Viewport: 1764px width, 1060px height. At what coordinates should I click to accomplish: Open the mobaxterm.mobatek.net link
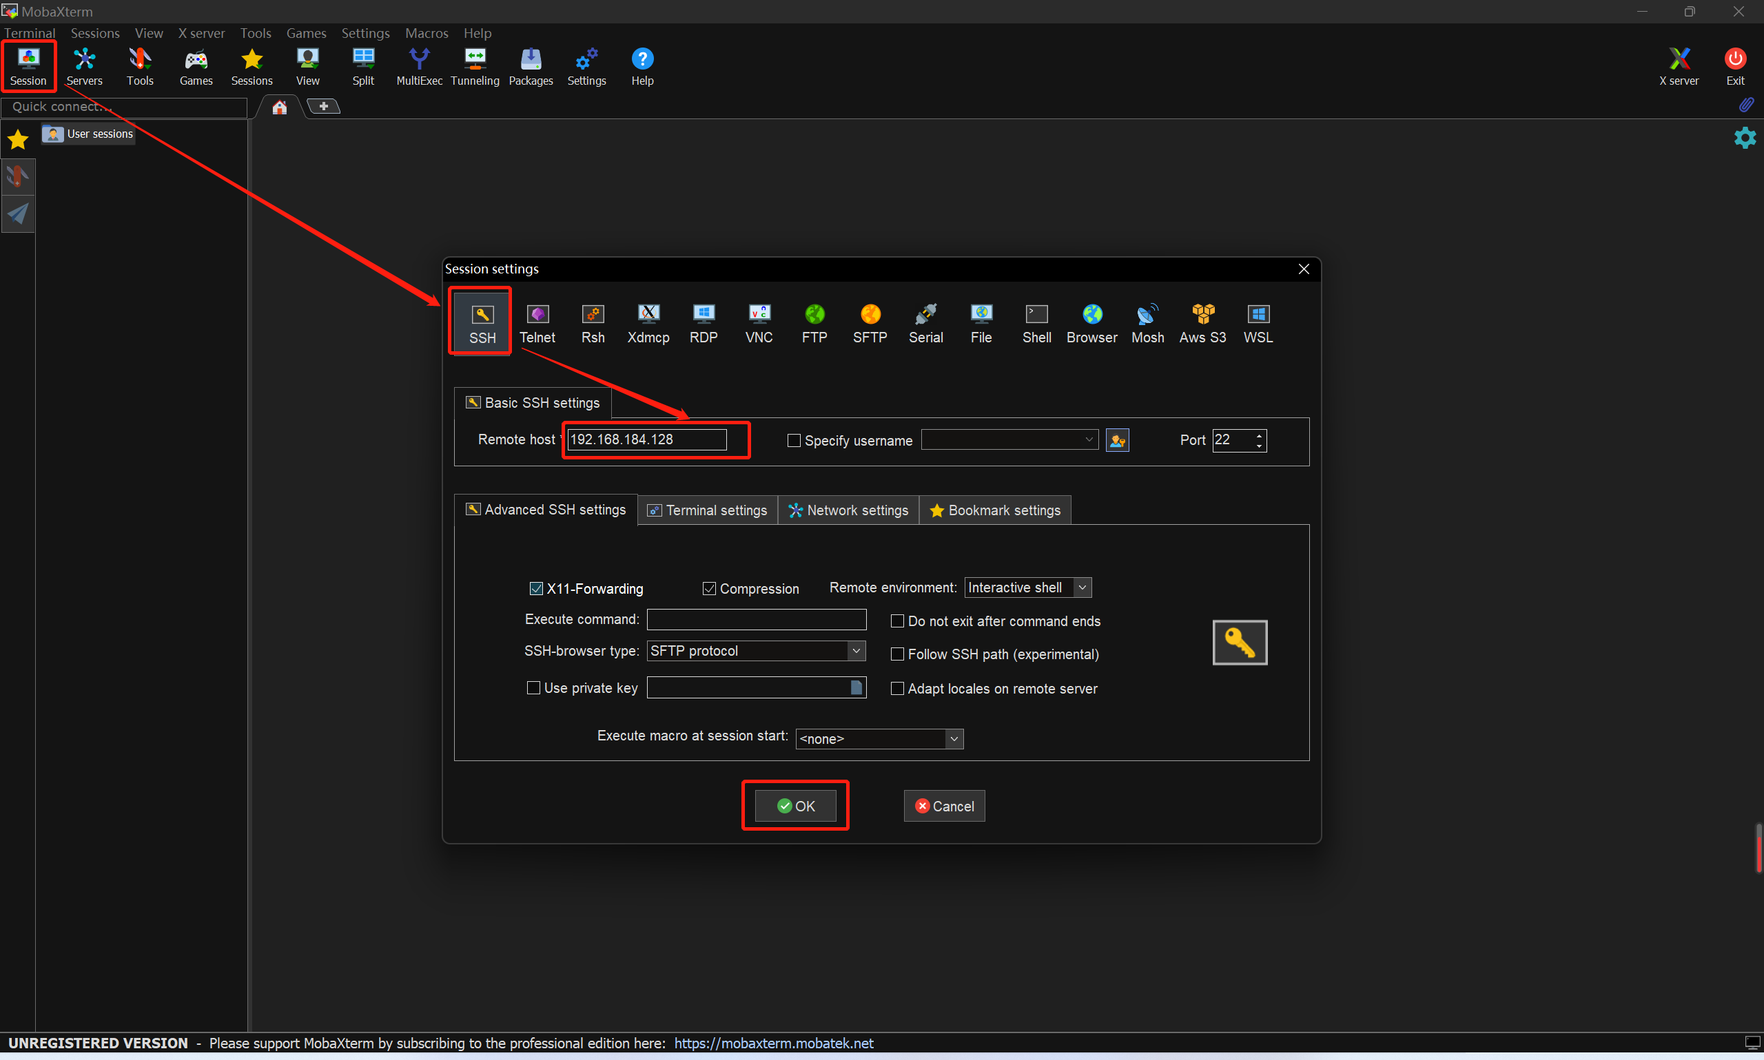click(x=774, y=1043)
